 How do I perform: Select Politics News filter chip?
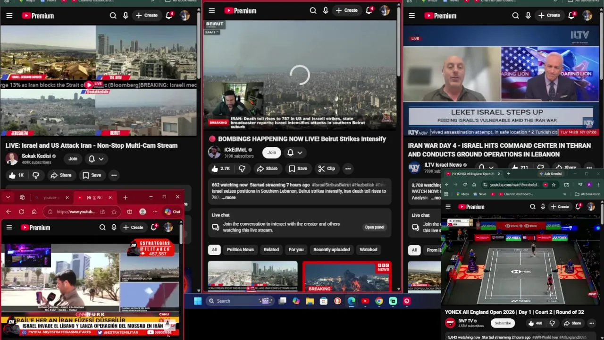tap(240, 249)
